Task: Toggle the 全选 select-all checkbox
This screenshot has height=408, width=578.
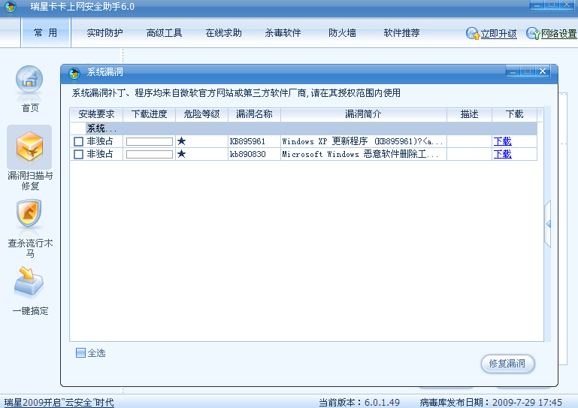Action: pos(80,352)
